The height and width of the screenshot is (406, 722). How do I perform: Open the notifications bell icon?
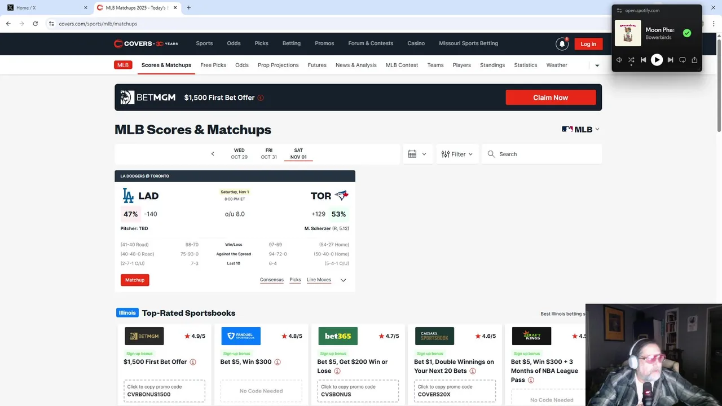coord(562,44)
